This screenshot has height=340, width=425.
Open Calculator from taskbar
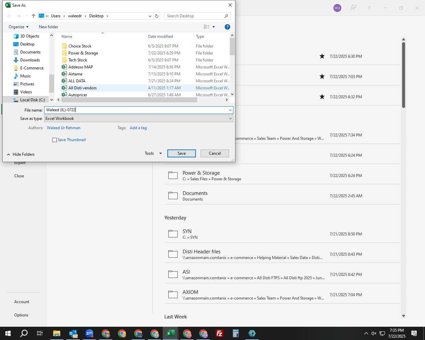(236, 333)
